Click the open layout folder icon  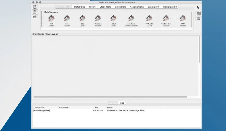pyautogui.click(x=35, y=17)
